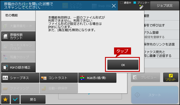Select 保存先のリンクを送信 option
Viewport: 180px width, 105px height.
162,44
